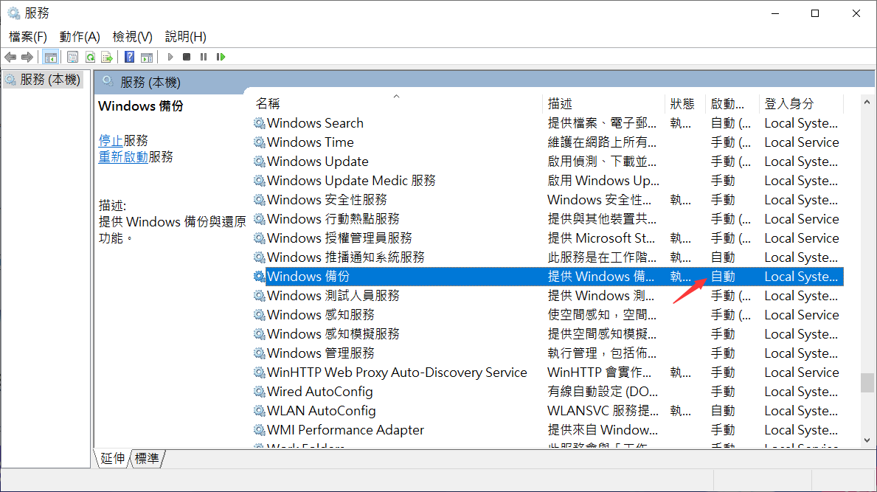This screenshot has width=877, height=492.
Task: Select the Windows 推播通知系統服務 row
Action: pos(548,257)
